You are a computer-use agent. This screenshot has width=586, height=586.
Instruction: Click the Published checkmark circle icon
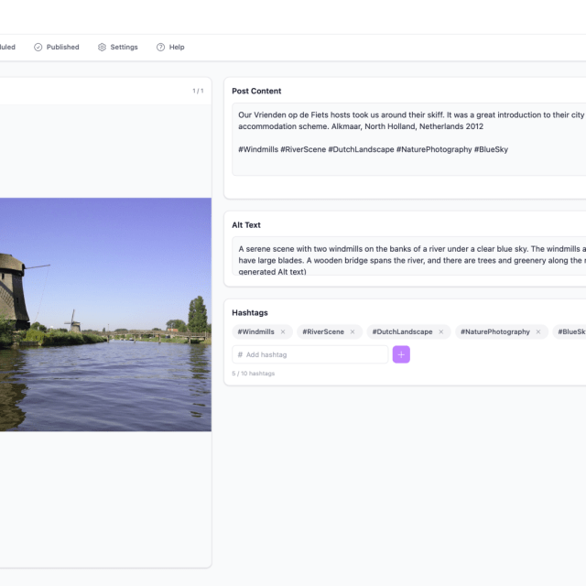tap(38, 48)
